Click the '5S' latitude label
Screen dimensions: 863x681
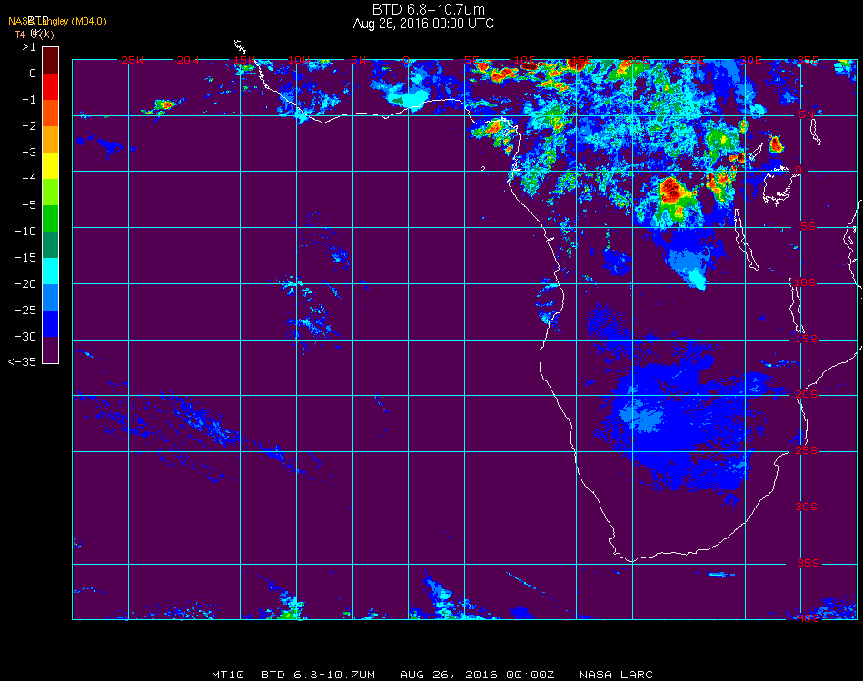[808, 226]
